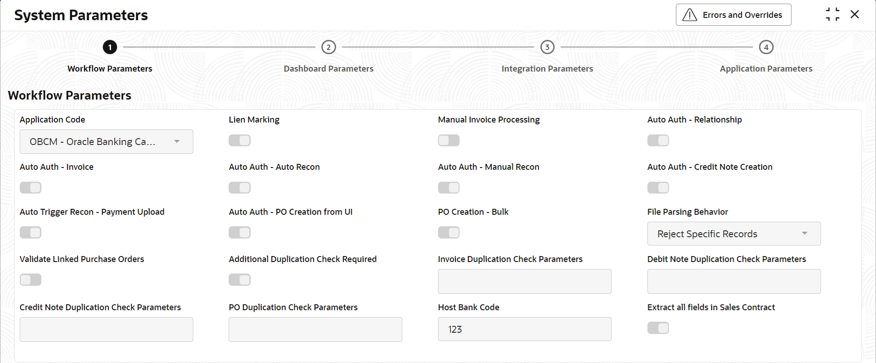Screen dimensions: 876x363
Task: Click the step 1 circle icon
Action: coord(110,47)
